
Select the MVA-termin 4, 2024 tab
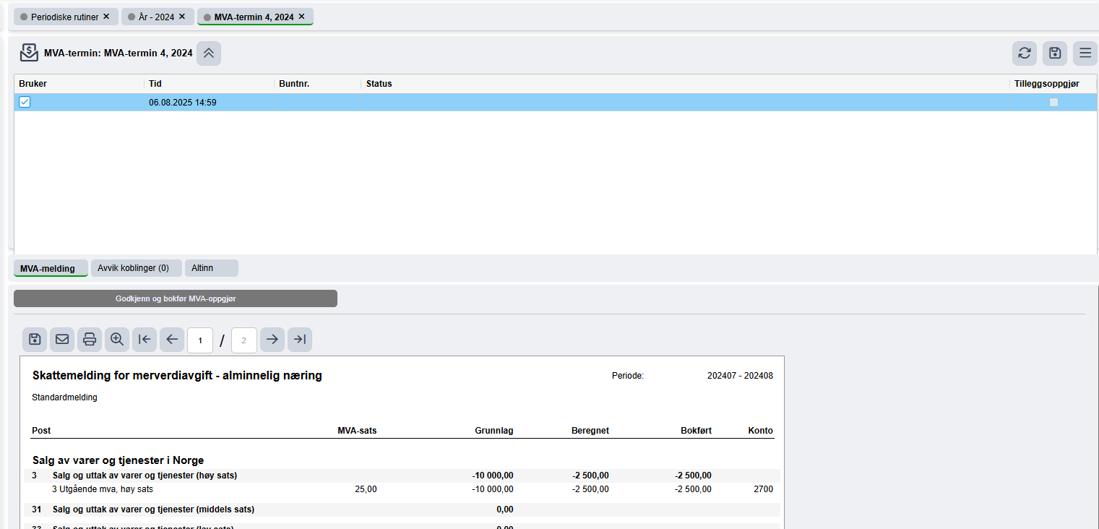click(x=254, y=17)
